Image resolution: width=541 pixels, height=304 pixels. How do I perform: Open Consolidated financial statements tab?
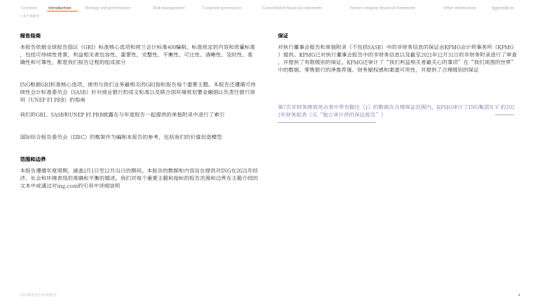pyautogui.click(x=292, y=8)
